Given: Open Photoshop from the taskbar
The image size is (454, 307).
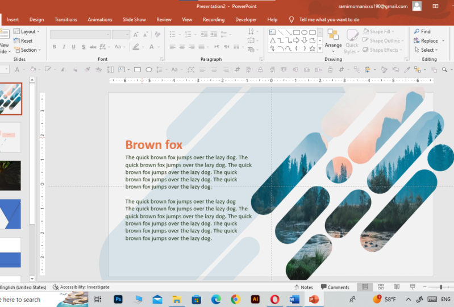Looking at the screenshot, I should point(118,299).
